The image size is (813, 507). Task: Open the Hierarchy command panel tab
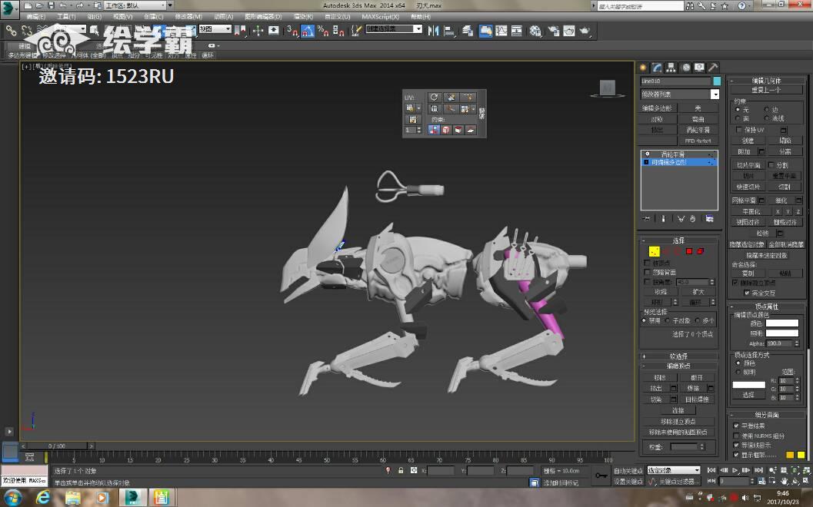pyautogui.click(x=671, y=68)
